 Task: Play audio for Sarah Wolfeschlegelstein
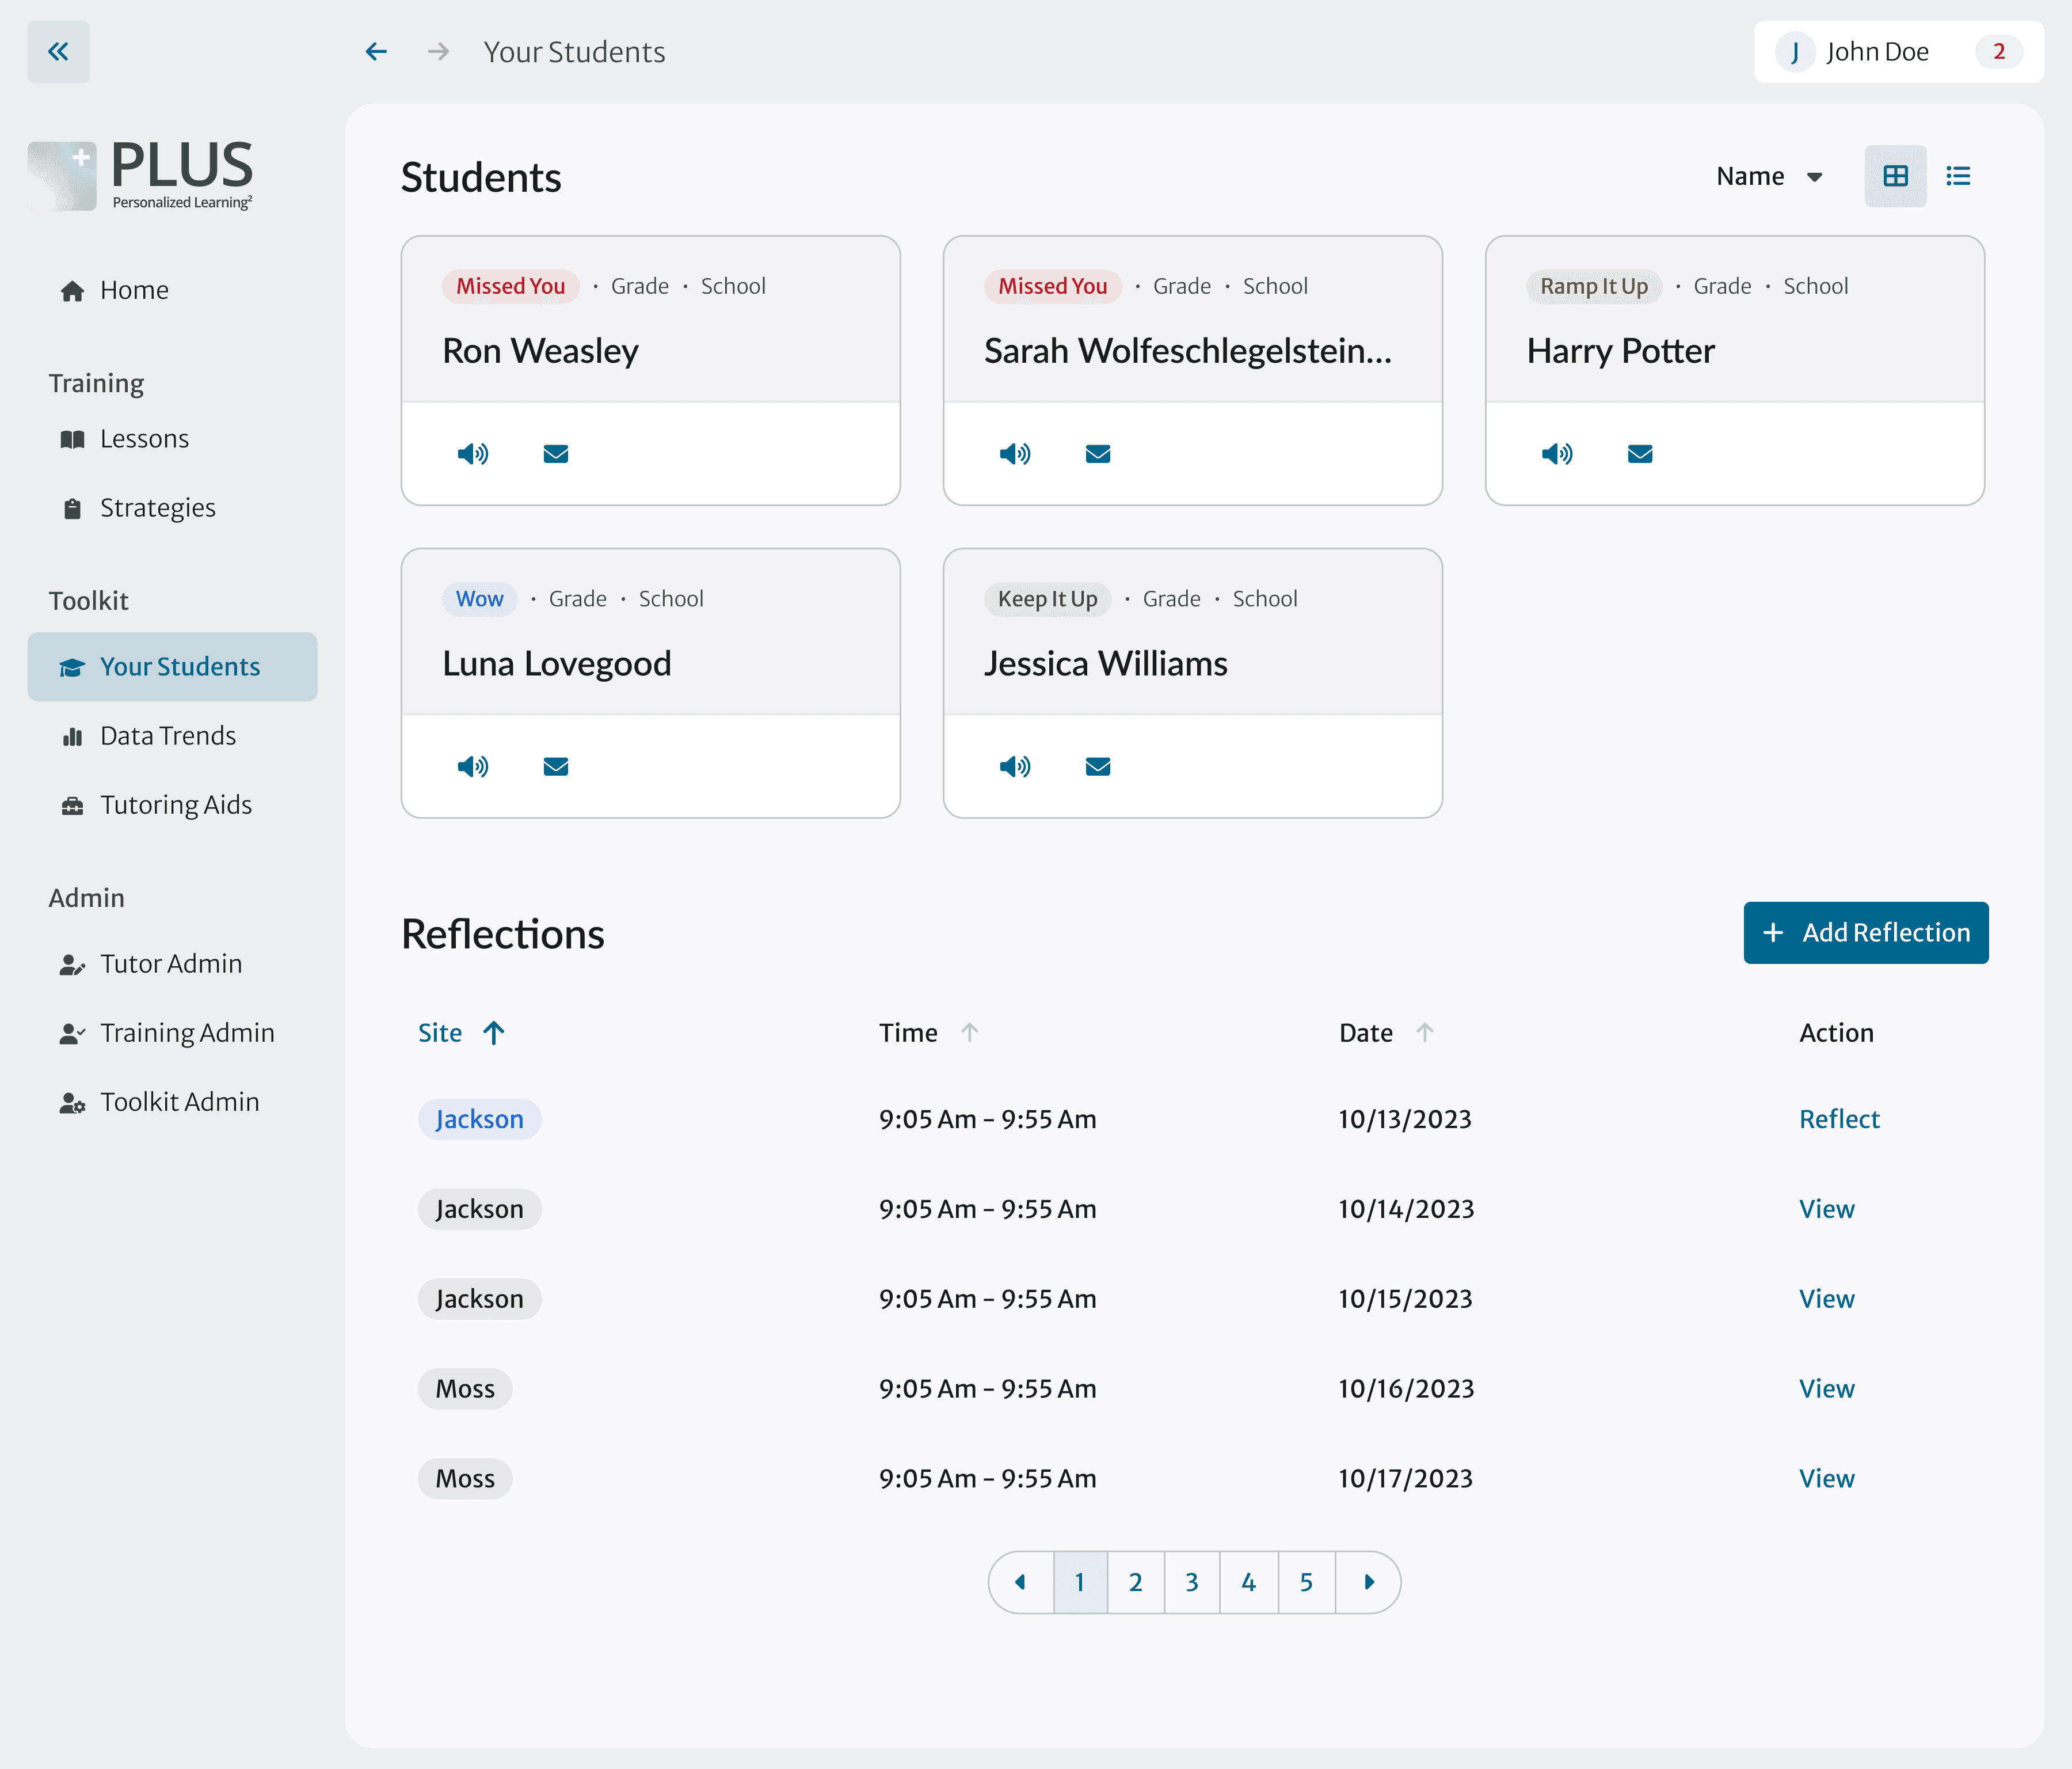click(x=1015, y=454)
